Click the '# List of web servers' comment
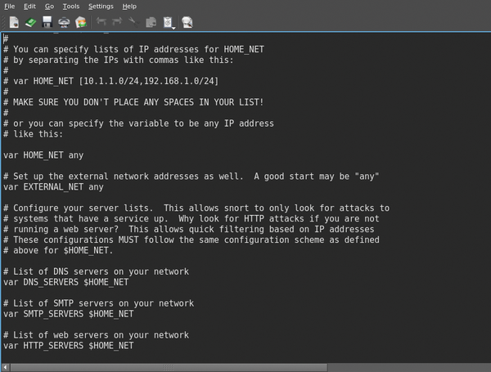 pyautogui.click(x=96, y=335)
